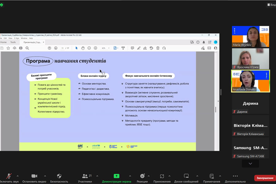Open the Tools tab in Acrobat
The height and width of the screenshot is (184, 276).
coord(13,42)
